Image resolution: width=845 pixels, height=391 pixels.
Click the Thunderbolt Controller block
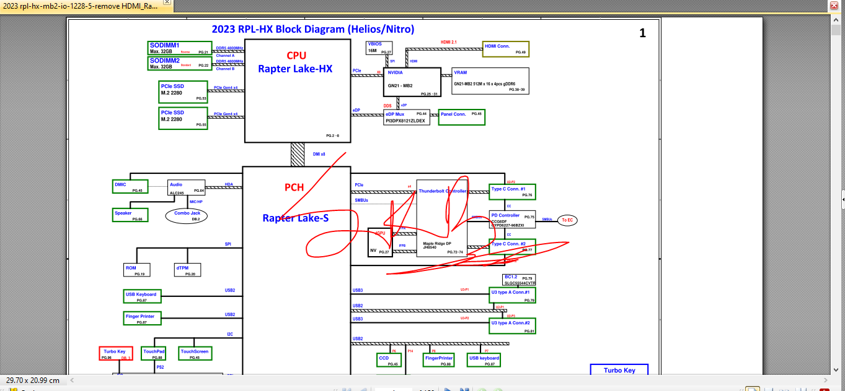point(441,218)
